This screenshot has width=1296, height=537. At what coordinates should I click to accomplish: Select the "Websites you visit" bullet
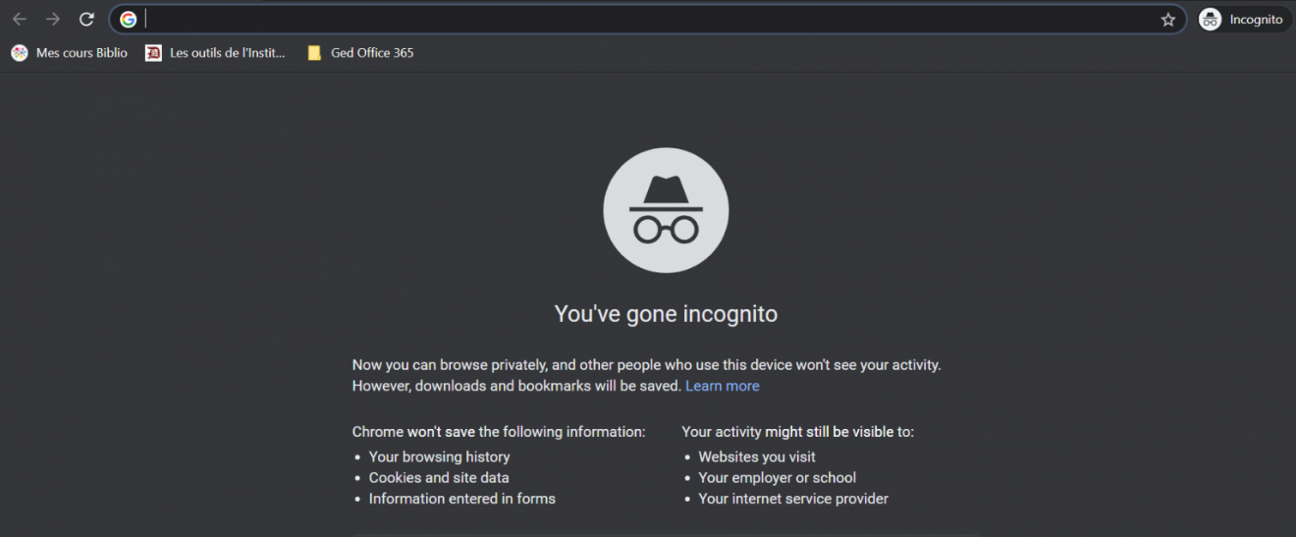click(x=756, y=456)
